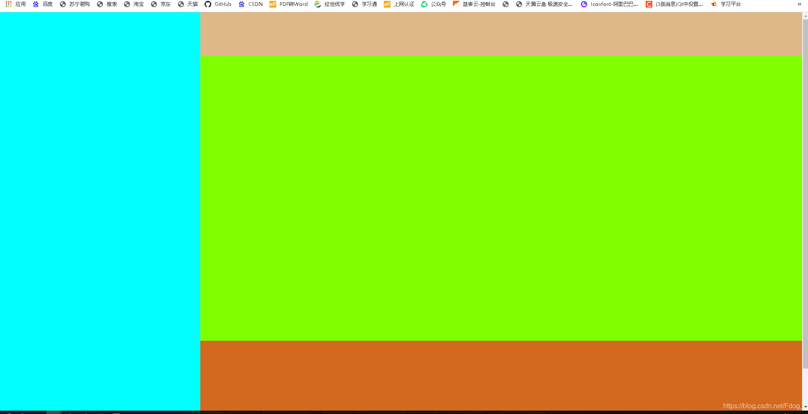
Task: Click the CSDN bookmark icon
Action: [242, 4]
